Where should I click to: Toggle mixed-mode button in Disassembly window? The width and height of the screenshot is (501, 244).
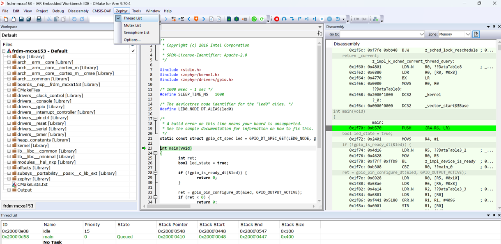coord(476,34)
